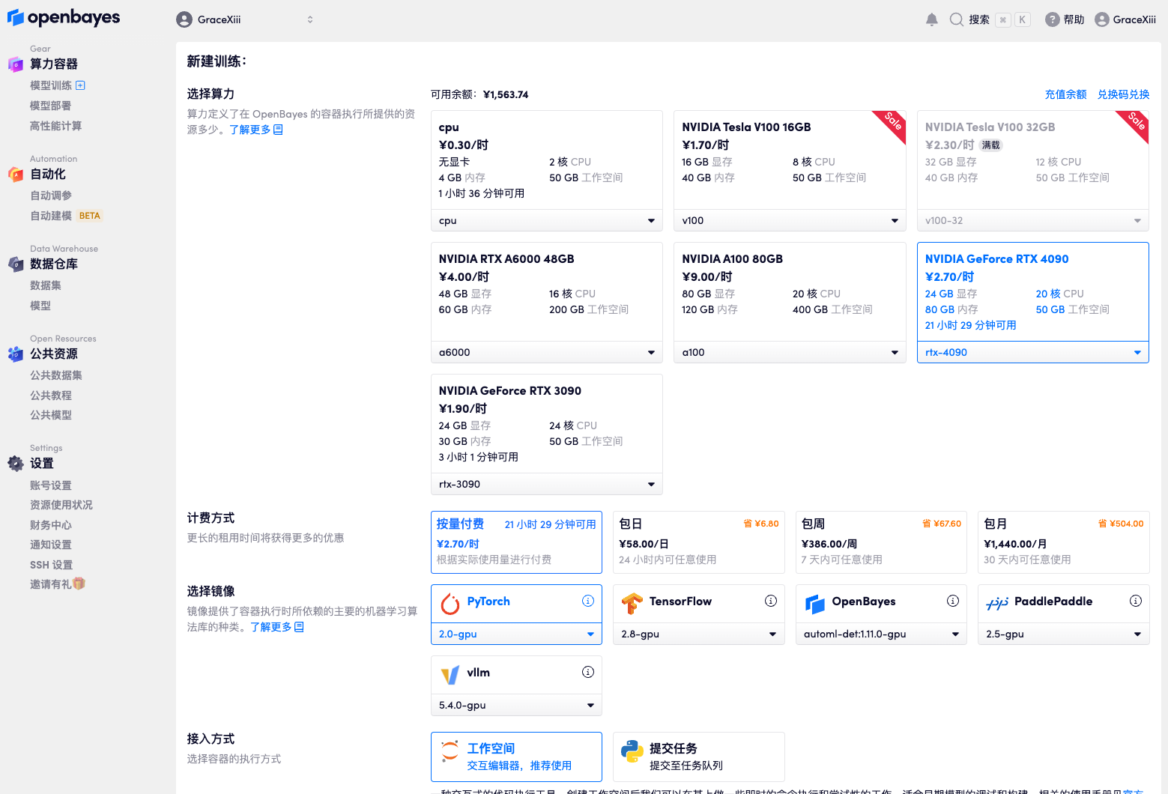
Task: Click the 公共资源 globe icon
Action: (x=16, y=354)
